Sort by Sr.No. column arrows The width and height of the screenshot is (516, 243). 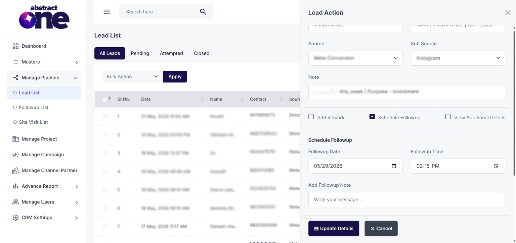[110, 99]
